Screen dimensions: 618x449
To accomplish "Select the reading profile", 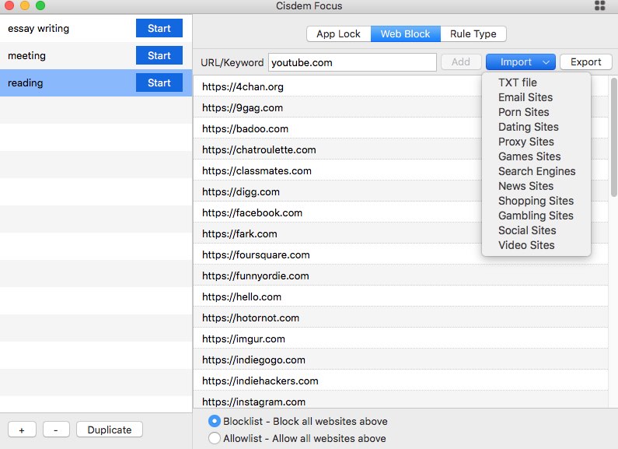I will click(x=96, y=82).
